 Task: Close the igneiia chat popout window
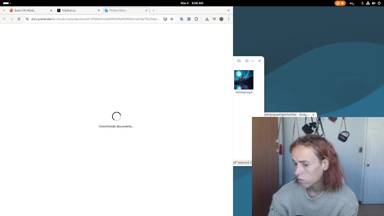(313, 115)
